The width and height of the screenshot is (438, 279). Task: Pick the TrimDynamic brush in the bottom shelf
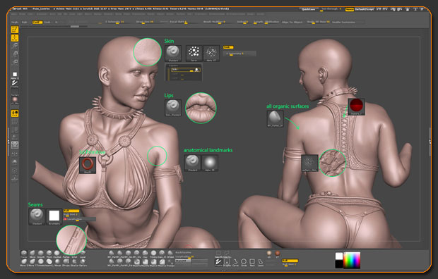153,254
